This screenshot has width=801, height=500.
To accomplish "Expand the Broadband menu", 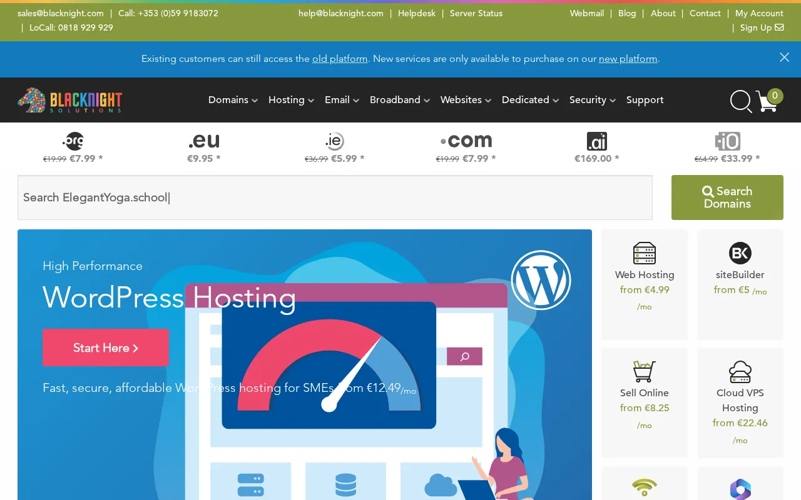I will pyautogui.click(x=400, y=100).
